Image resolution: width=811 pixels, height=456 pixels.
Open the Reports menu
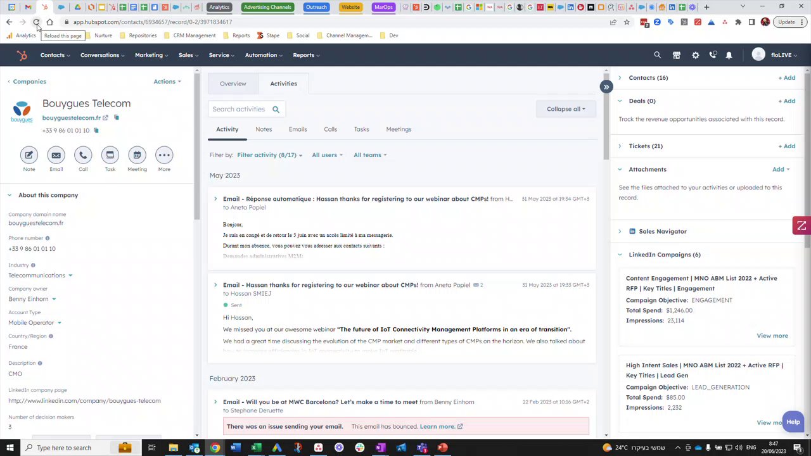click(x=306, y=55)
